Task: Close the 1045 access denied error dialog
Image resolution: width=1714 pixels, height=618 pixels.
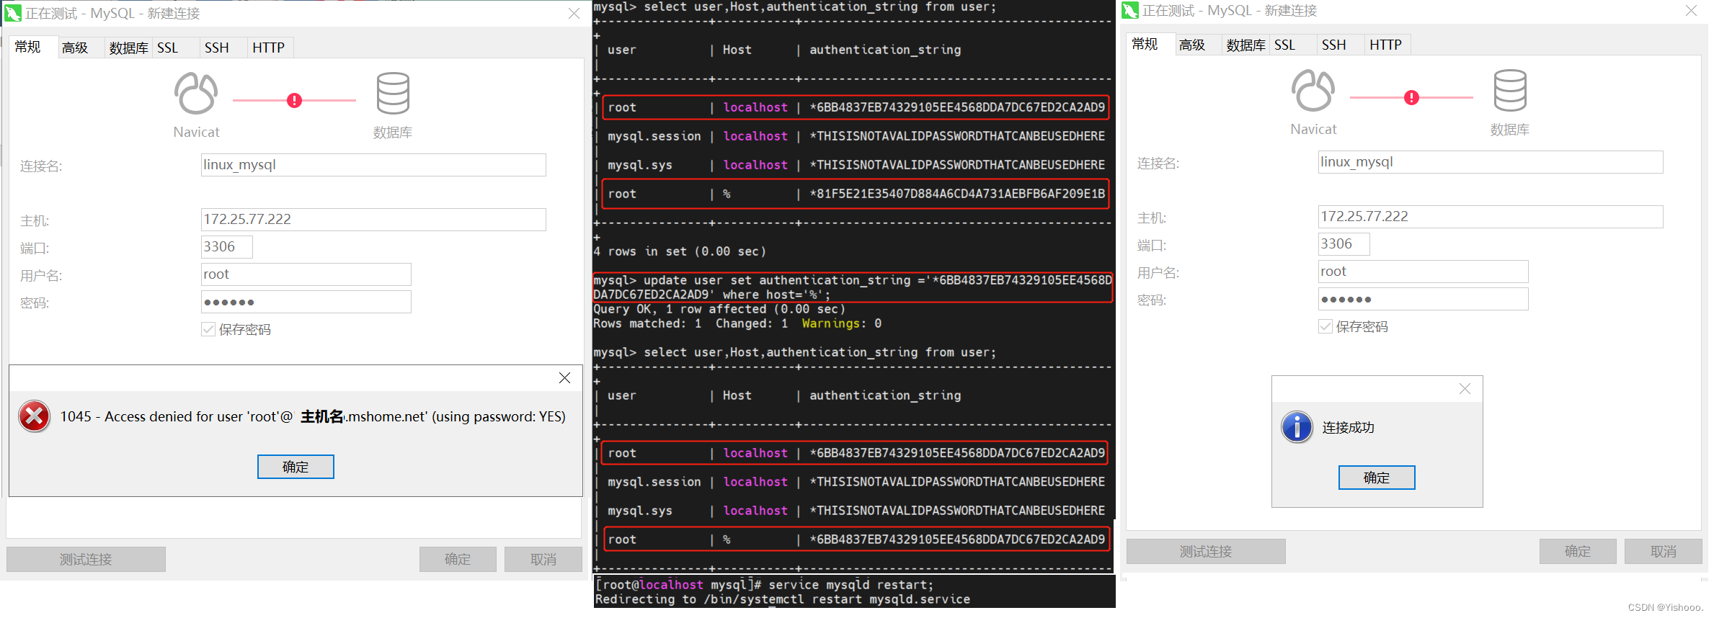Action: point(565,378)
